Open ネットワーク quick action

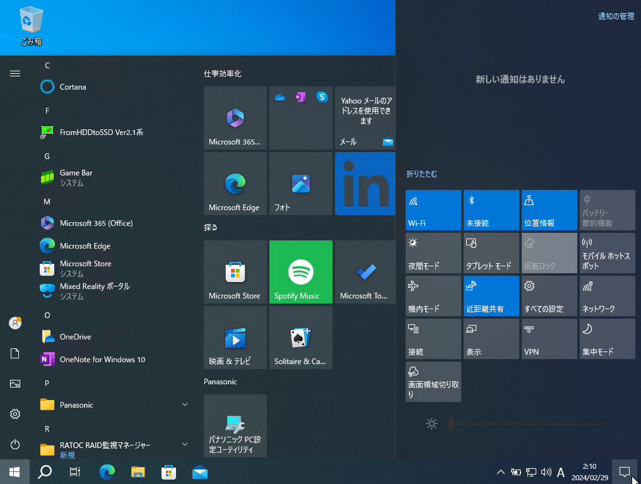coord(608,296)
